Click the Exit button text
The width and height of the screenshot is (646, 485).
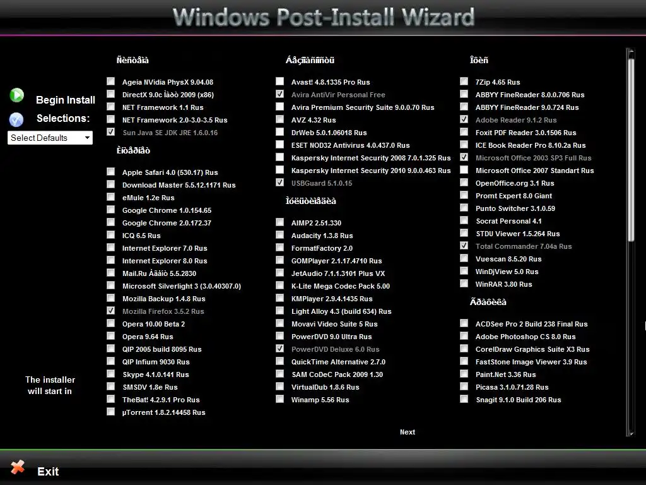pyautogui.click(x=48, y=471)
